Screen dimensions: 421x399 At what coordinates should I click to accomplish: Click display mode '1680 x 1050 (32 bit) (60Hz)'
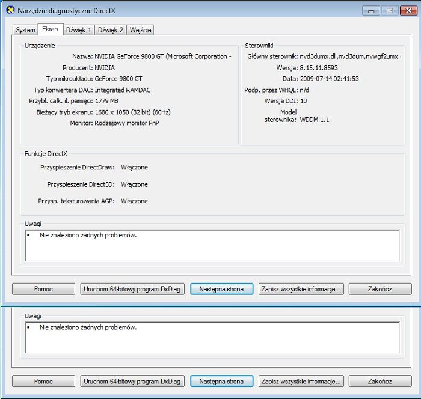click(x=133, y=112)
